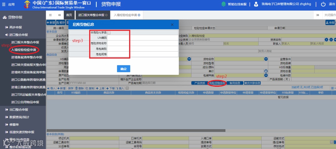Click top toolbar 新增 button
336x149 pixels.
point(51,22)
